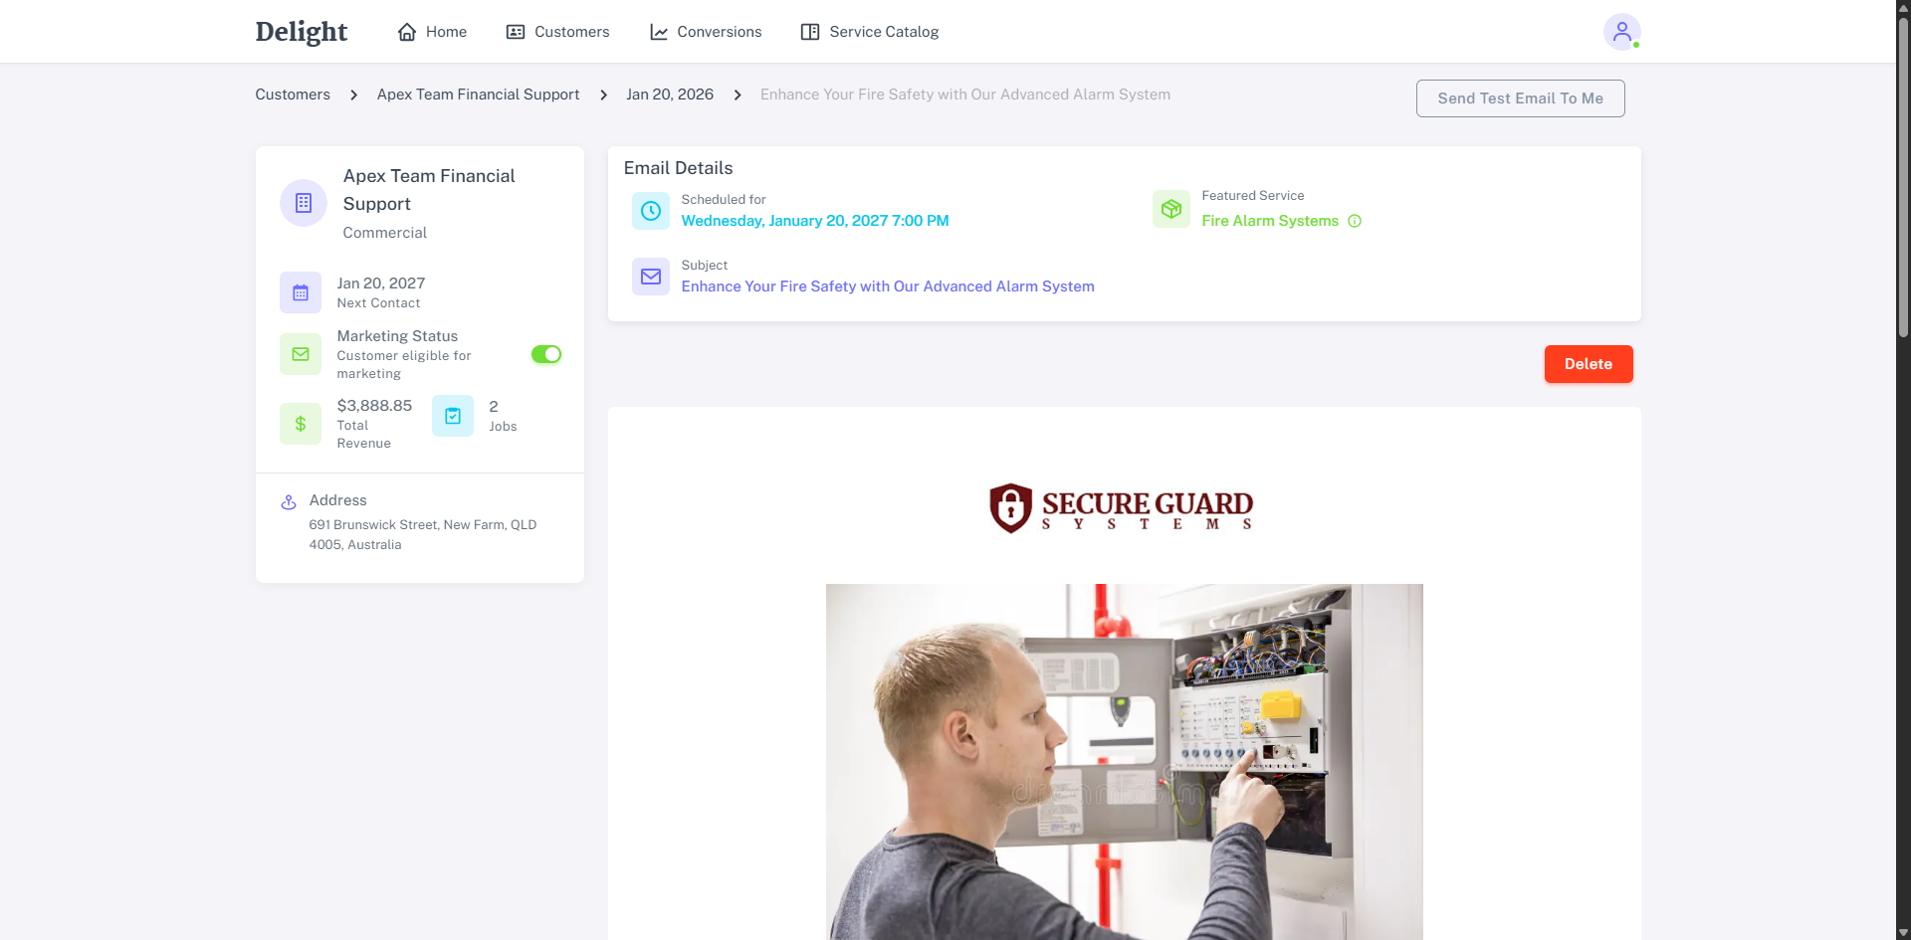Click the info icon next to Fire Alarm Systems
1911x940 pixels.
coord(1355,221)
